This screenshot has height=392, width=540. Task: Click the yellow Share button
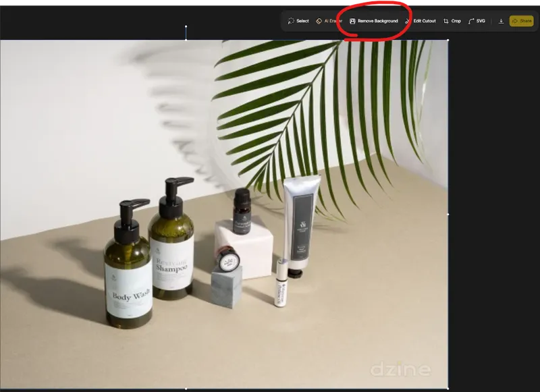click(x=521, y=21)
